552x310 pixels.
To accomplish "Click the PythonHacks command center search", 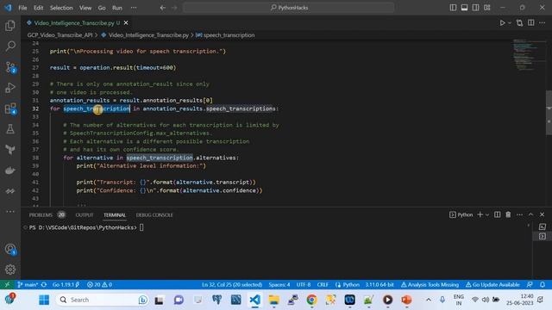I will click(x=288, y=8).
